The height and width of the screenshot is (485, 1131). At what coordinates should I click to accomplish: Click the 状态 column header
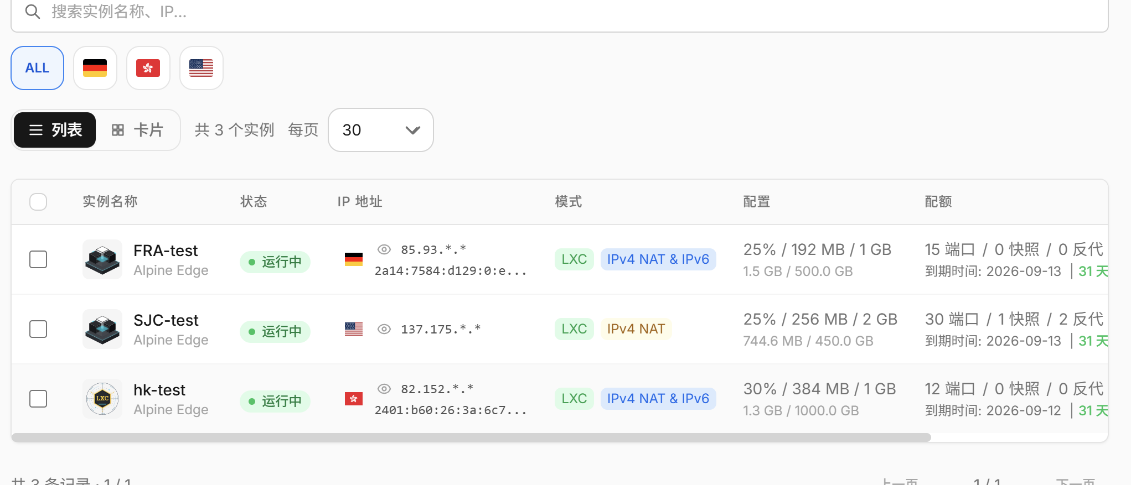click(x=254, y=202)
